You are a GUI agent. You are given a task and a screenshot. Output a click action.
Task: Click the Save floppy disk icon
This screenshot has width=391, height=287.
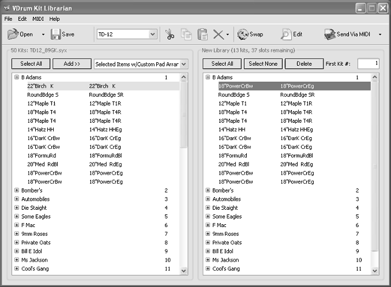(x=56, y=35)
